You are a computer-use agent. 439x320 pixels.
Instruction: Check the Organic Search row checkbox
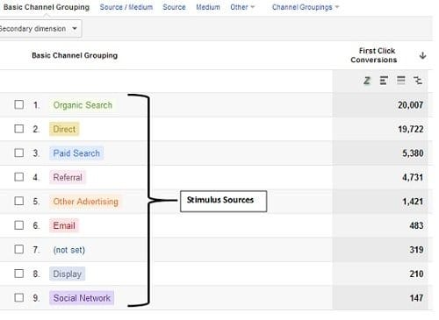click(x=19, y=104)
